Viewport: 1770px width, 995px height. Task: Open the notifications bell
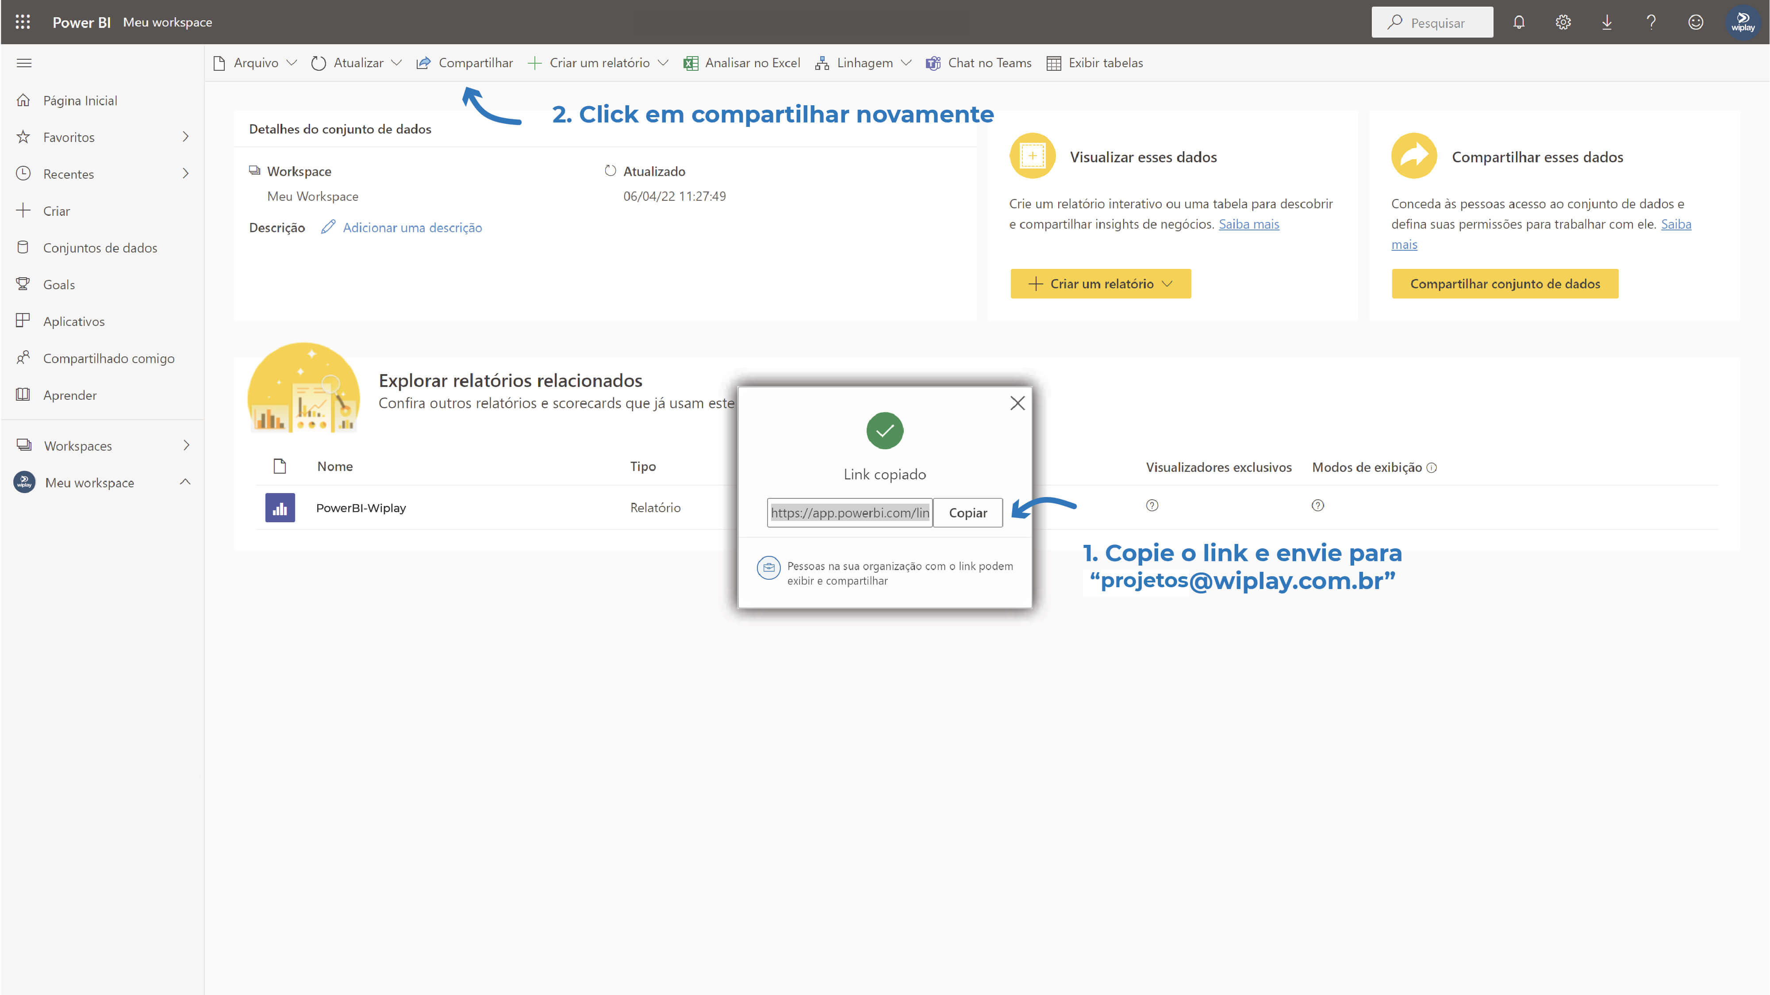coord(1519,22)
